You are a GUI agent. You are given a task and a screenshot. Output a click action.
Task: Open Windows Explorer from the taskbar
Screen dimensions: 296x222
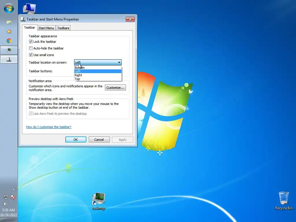point(9,23)
